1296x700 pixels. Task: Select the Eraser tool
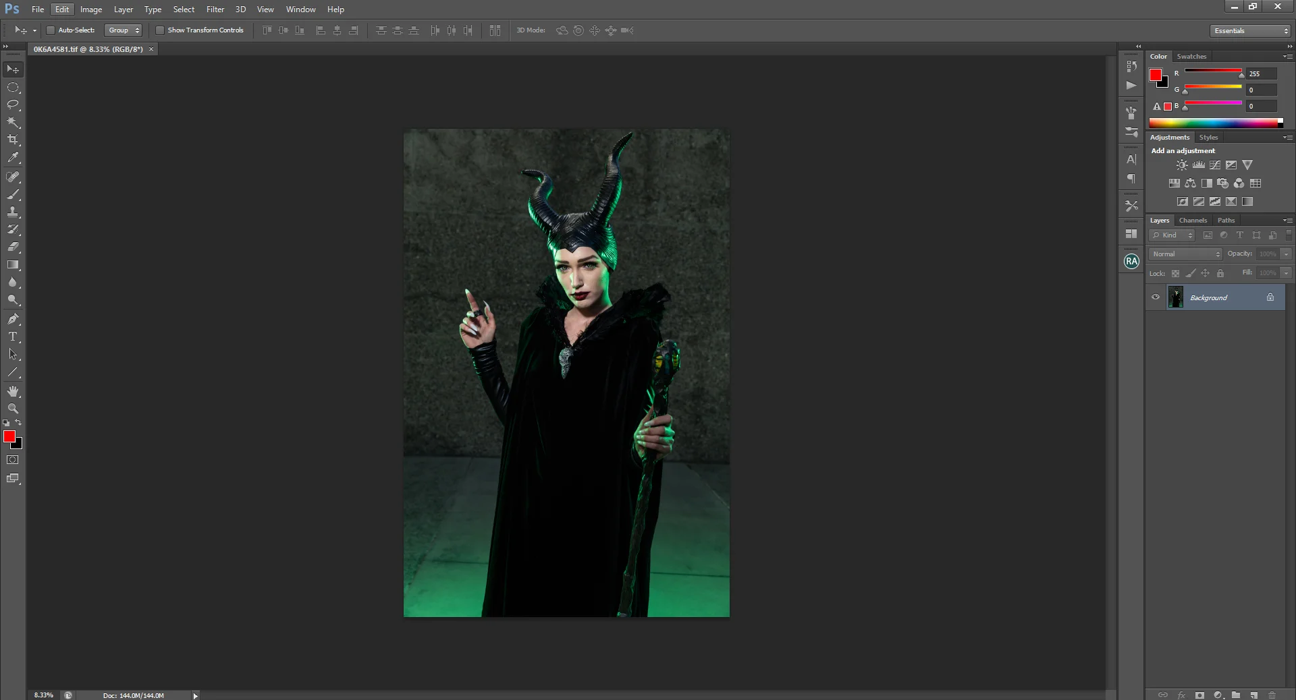click(x=13, y=247)
